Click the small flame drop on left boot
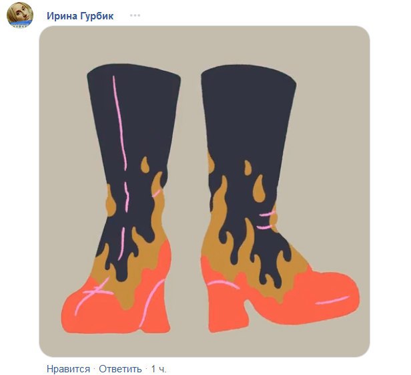The image size is (411, 375). click(x=145, y=164)
